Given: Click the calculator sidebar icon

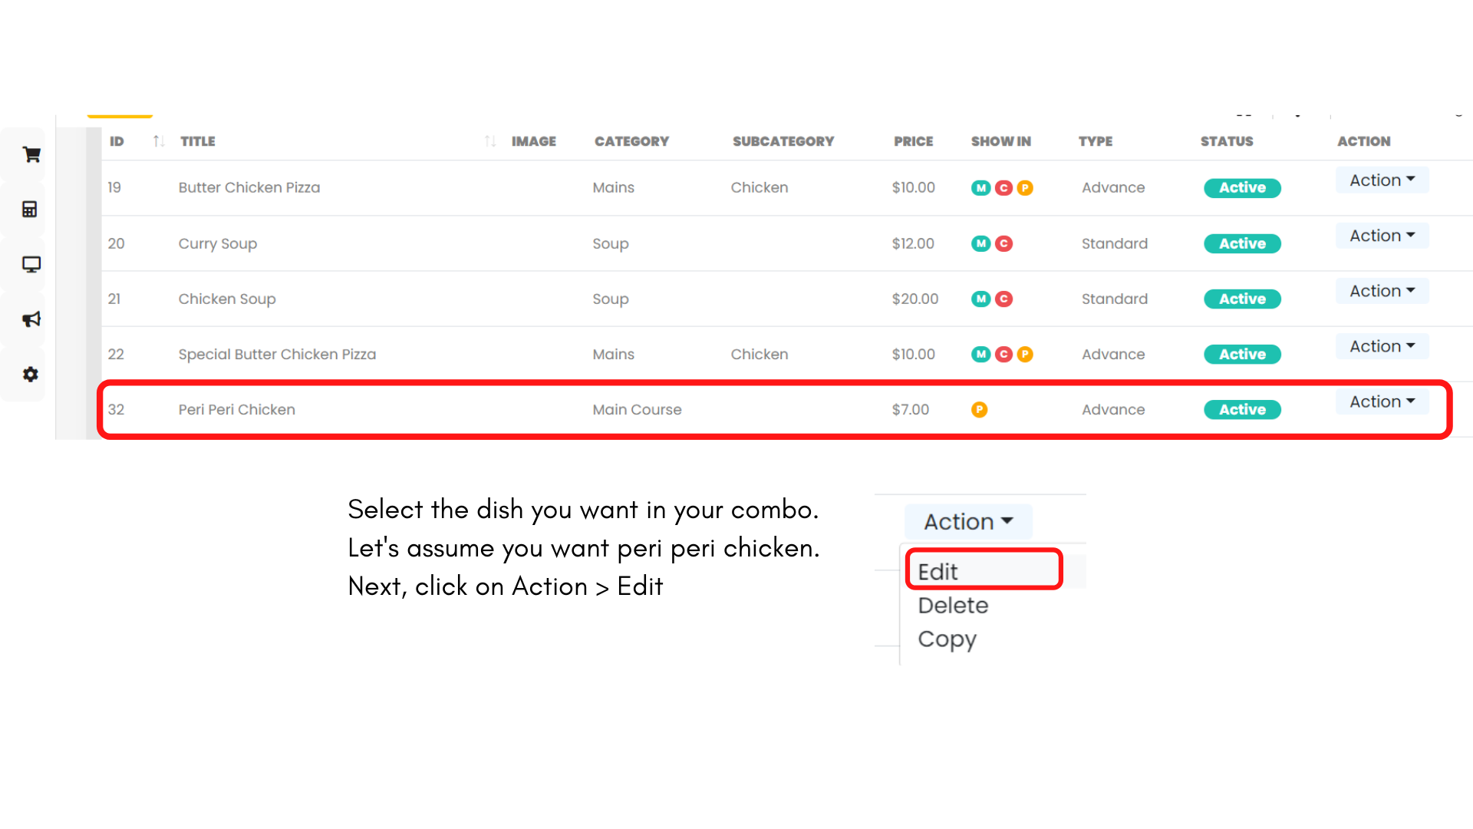Looking at the screenshot, I should coord(30,209).
